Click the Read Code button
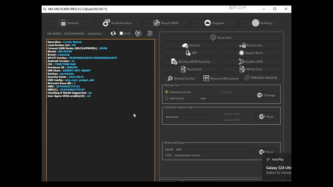The width and height of the screenshot is (333, 187). pos(251,45)
